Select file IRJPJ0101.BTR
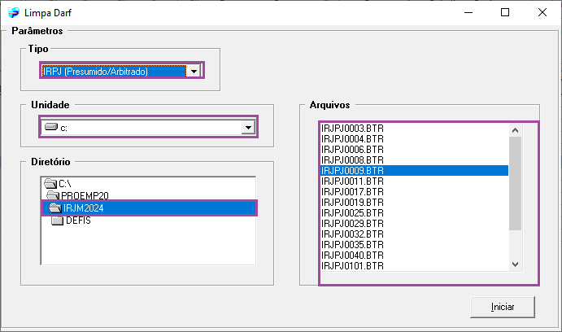The height and width of the screenshot is (332, 562). [x=414, y=265]
